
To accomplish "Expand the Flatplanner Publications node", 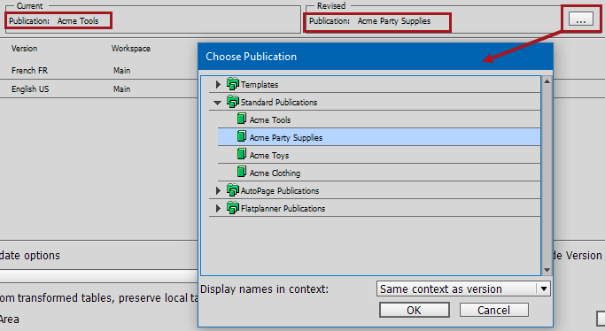I will pos(218,208).
